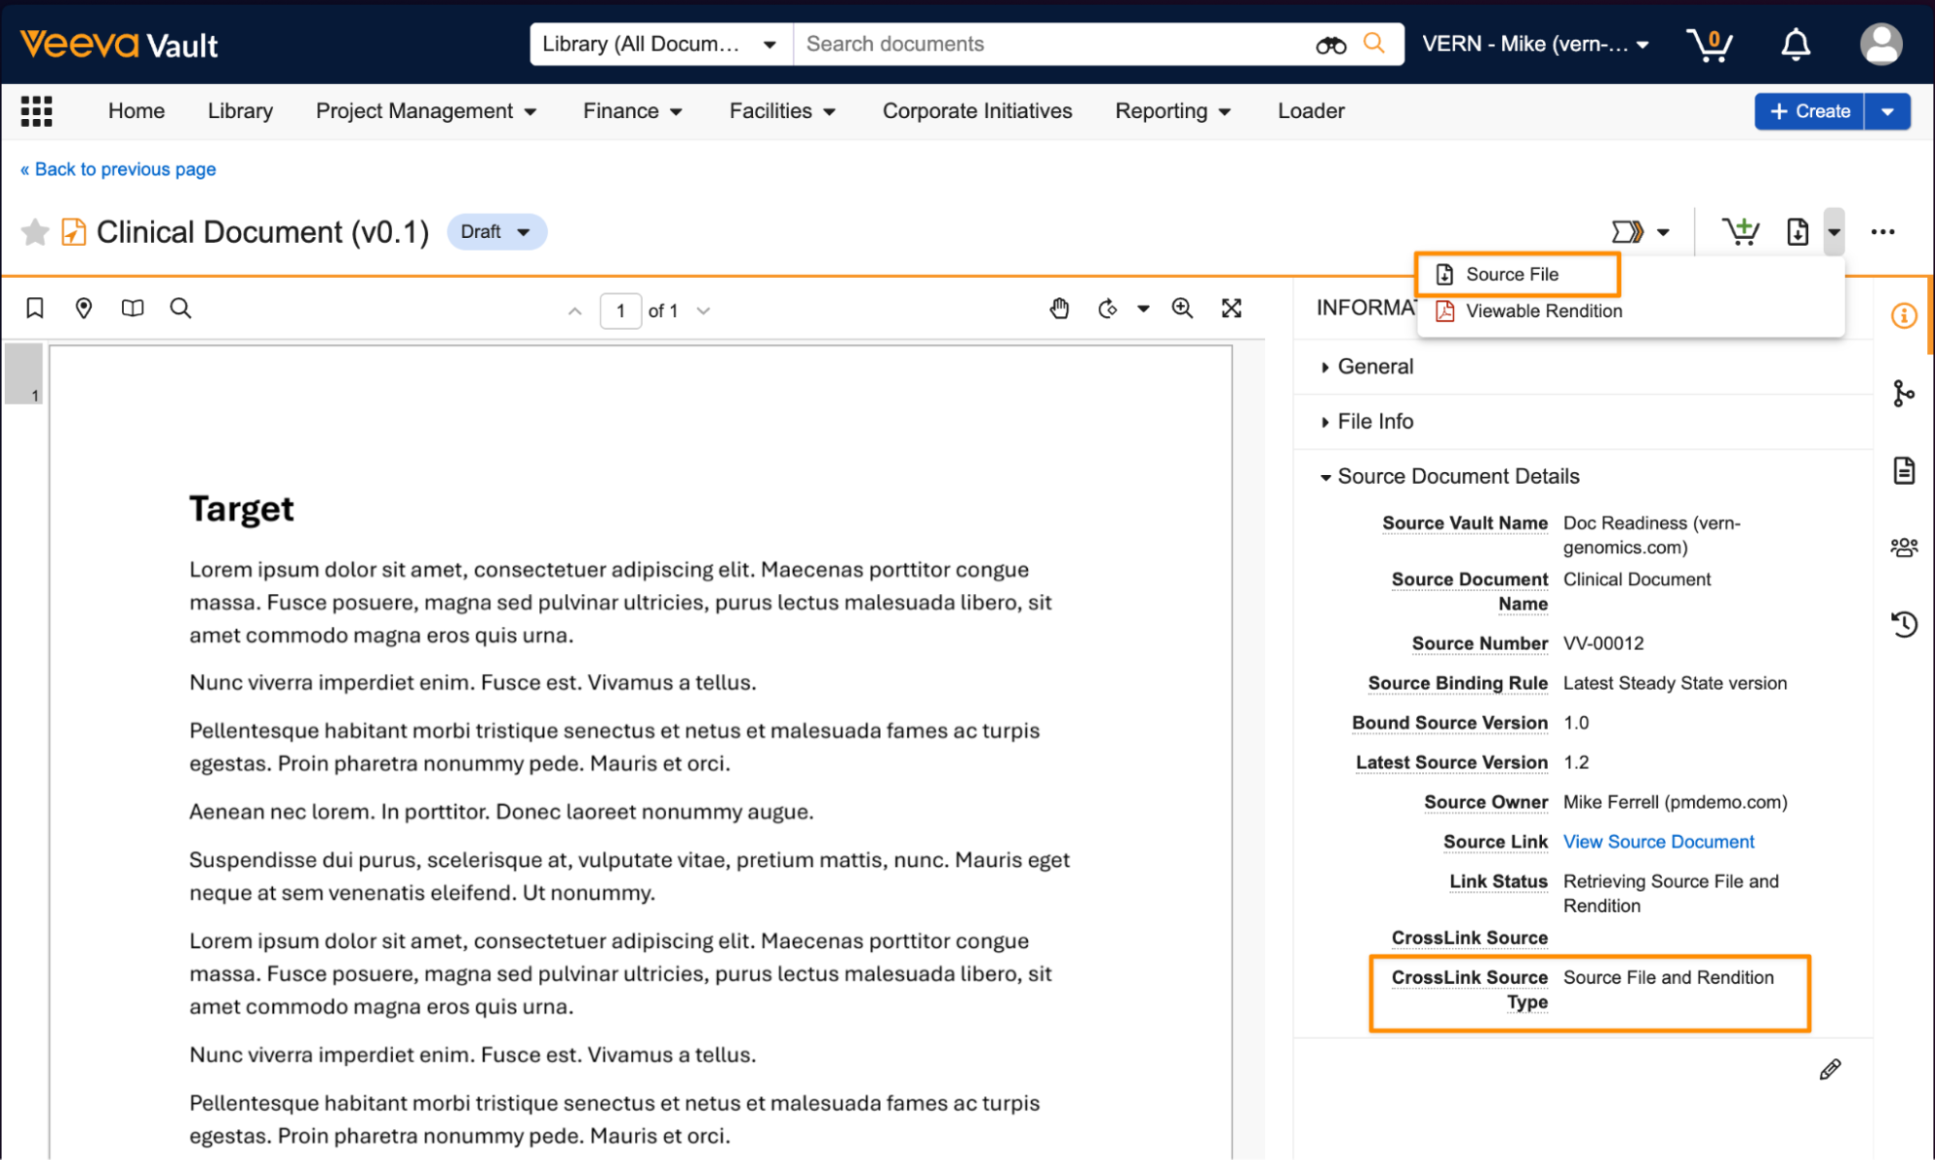The image size is (1935, 1160).
Task: Expand the General section
Action: click(1375, 367)
